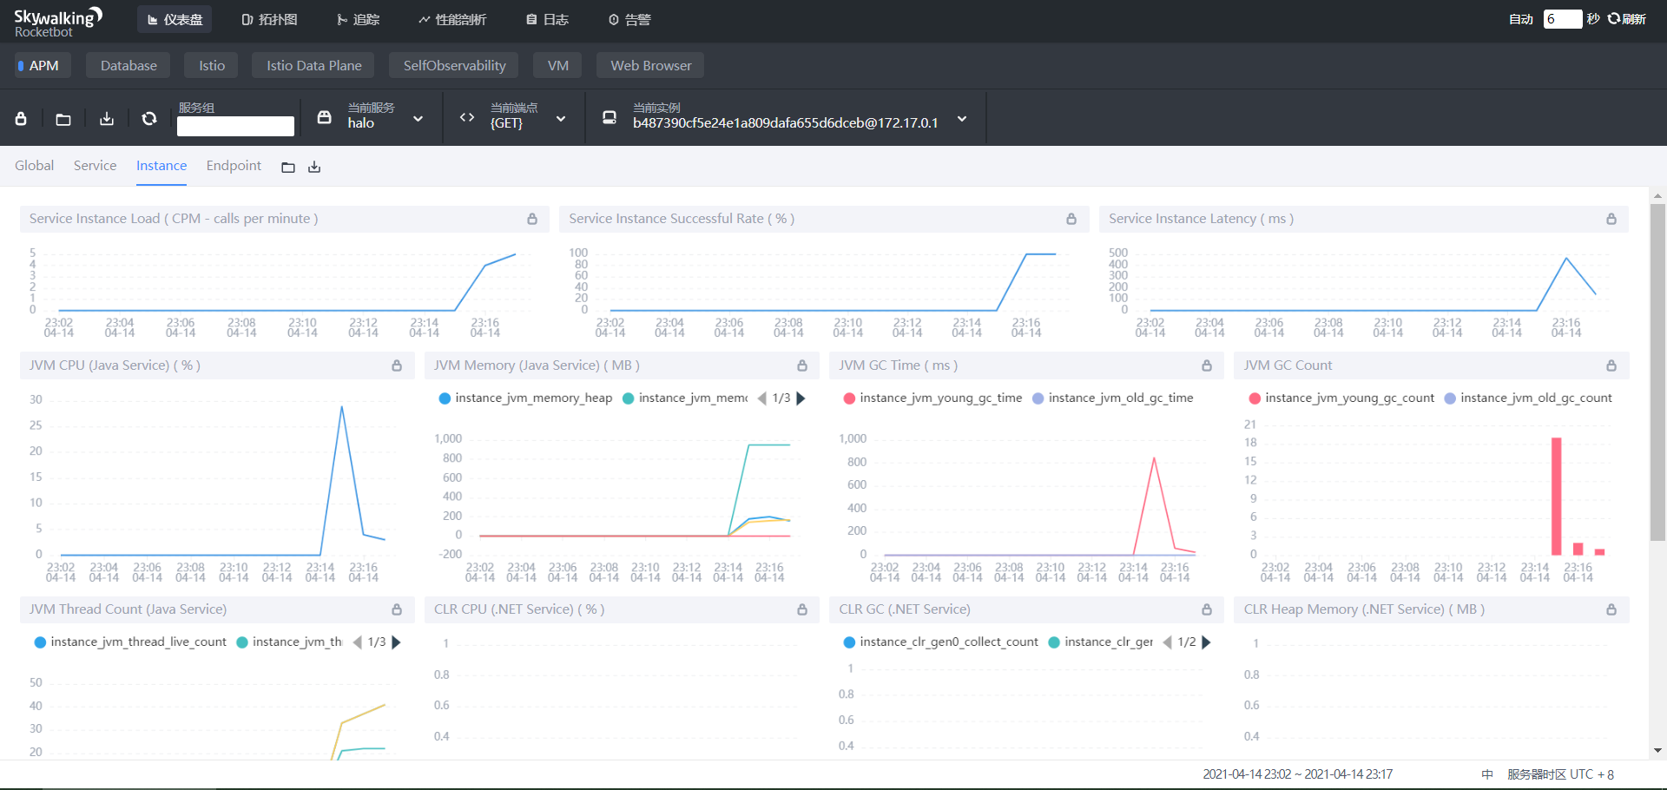The width and height of the screenshot is (1667, 790).
Task: Click the toolbar reload icon
Action: point(149,119)
